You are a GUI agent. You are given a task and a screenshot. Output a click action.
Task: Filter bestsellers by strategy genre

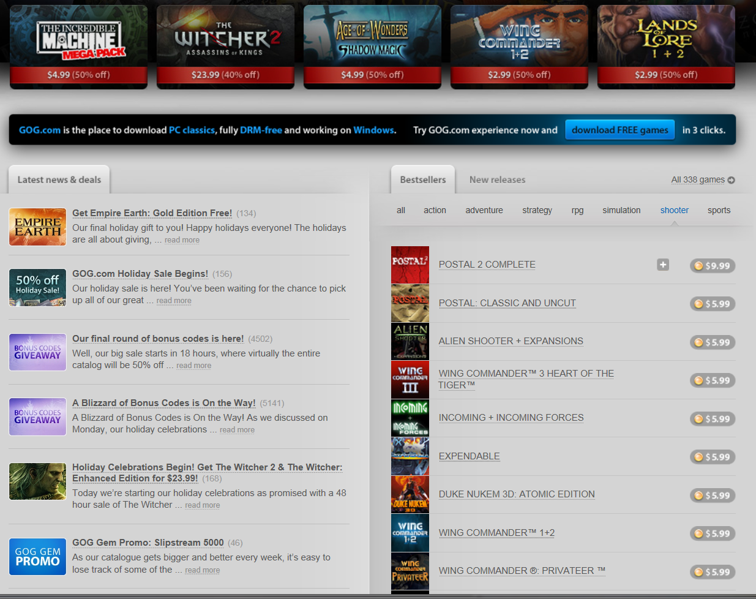tap(537, 210)
